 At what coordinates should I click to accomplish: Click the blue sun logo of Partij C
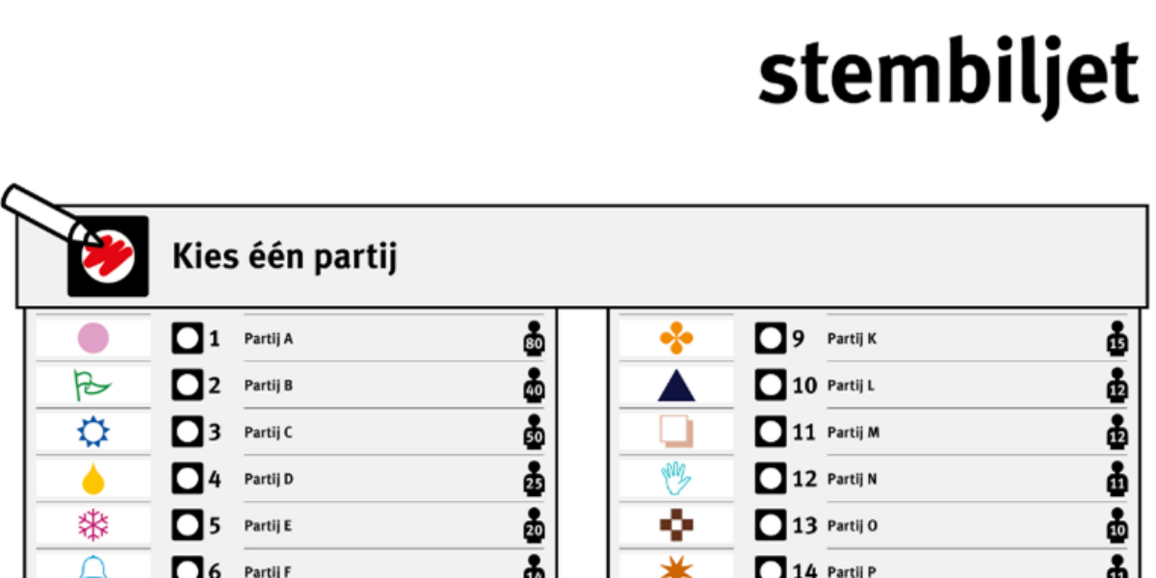(x=93, y=432)
